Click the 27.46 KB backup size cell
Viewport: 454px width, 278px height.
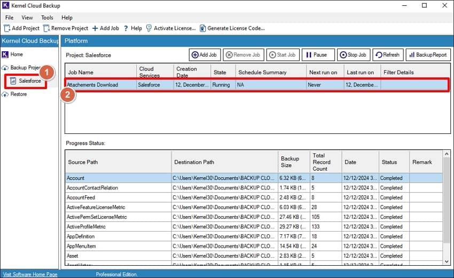click(x=294, y=217)
